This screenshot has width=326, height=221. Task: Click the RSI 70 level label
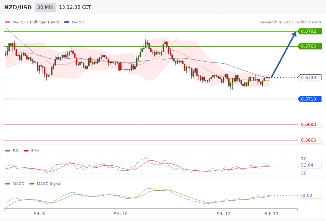[x=303, y=159]
